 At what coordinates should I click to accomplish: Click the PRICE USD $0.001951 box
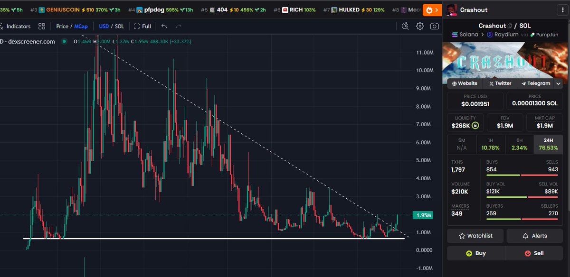pyautogui.click(x=476, y=101)
